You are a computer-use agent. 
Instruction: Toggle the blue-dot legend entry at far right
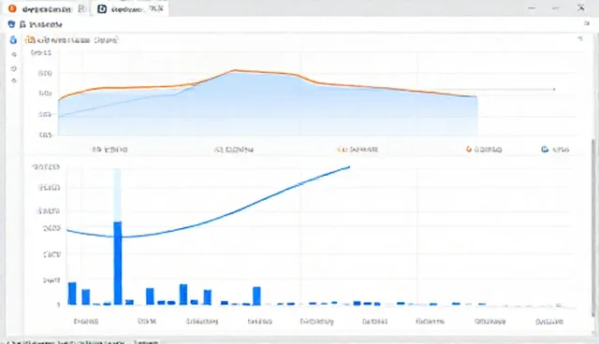pos(555,150)
